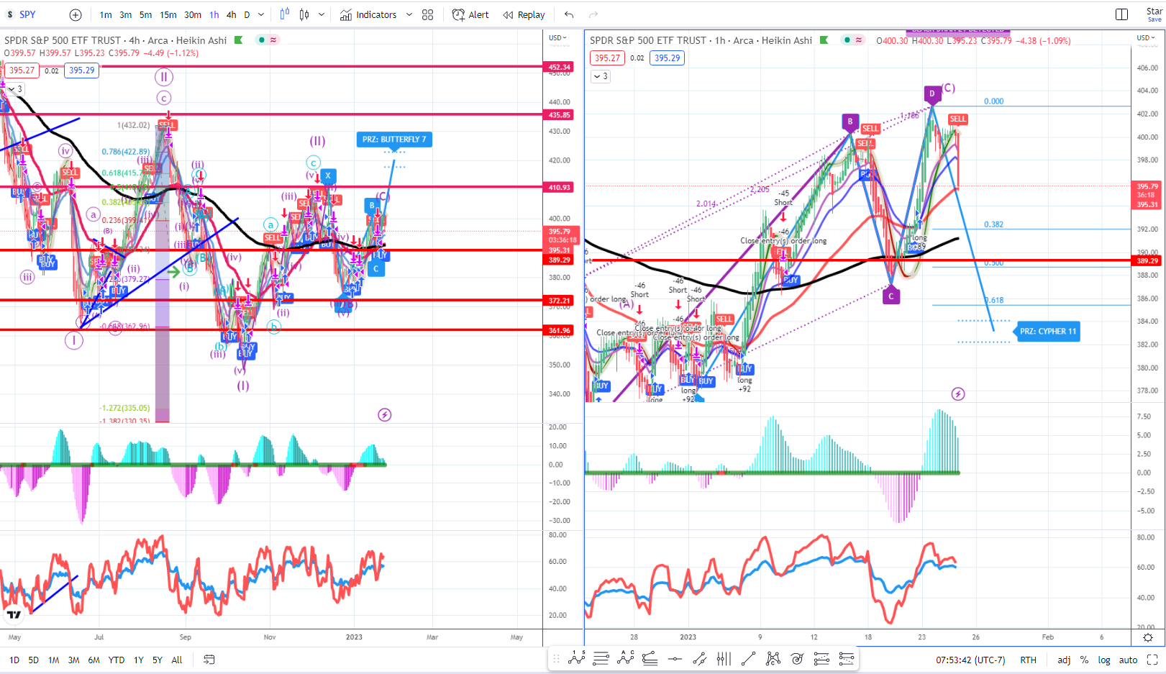Click the Star Save layout button

(1154, 14)
